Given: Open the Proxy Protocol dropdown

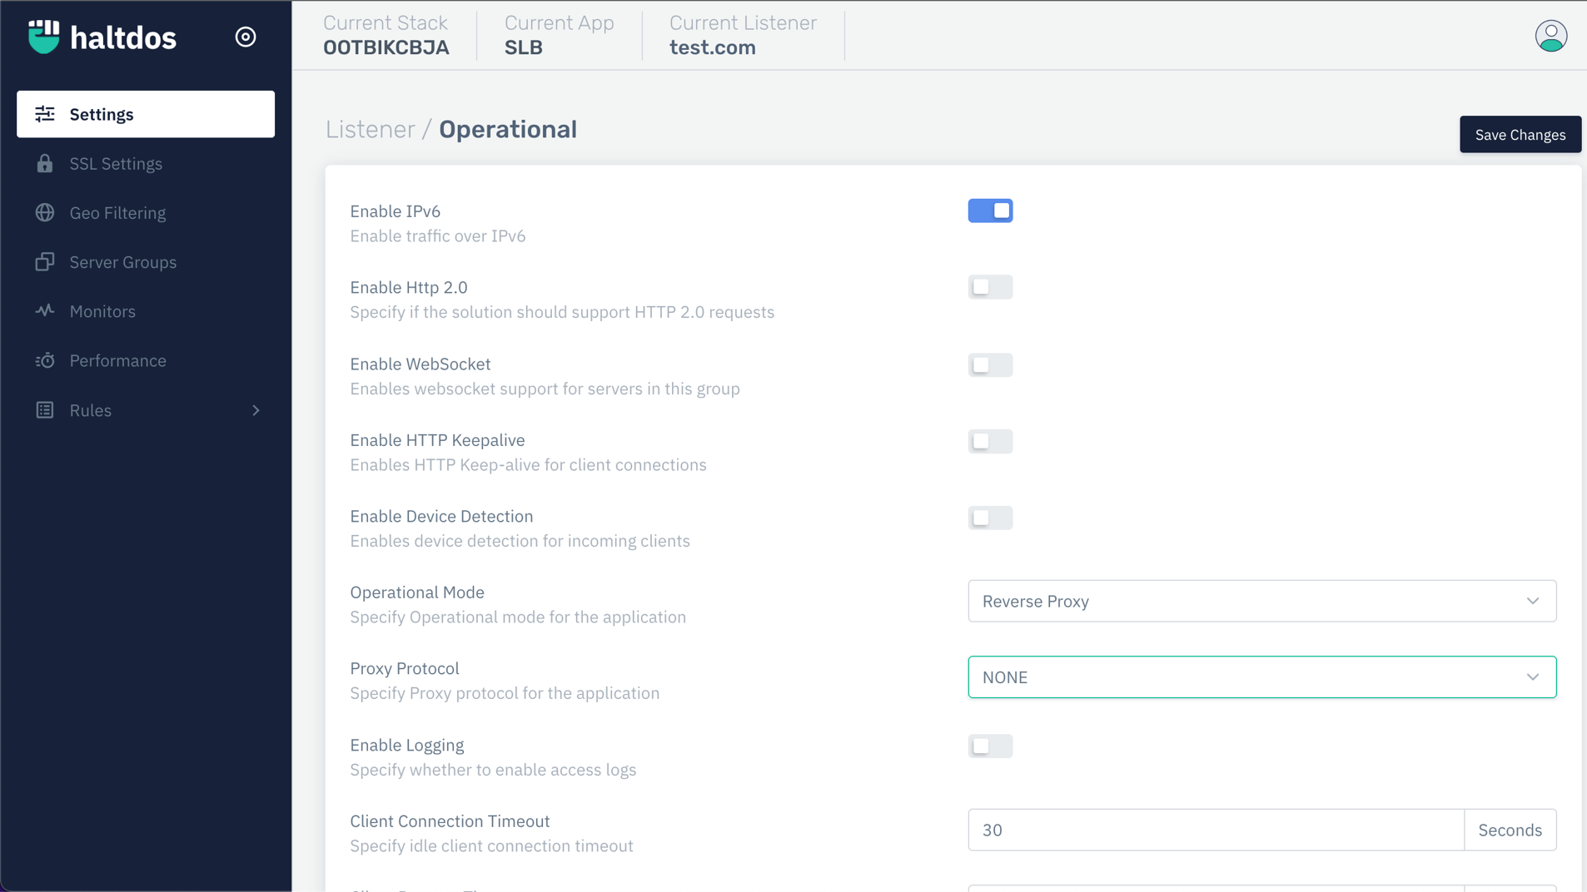Looking at the screenshot, I should pos(1261,677).
